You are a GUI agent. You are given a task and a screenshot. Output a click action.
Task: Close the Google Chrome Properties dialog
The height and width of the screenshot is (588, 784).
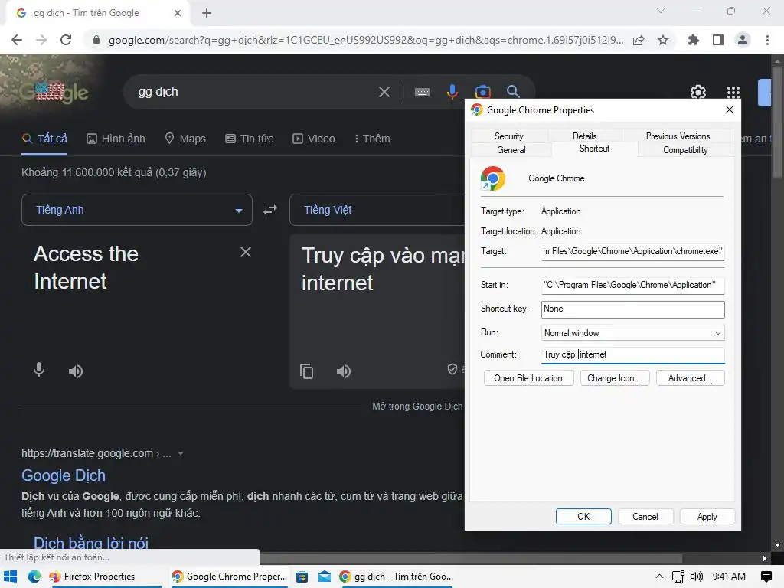tap(730, 110)
